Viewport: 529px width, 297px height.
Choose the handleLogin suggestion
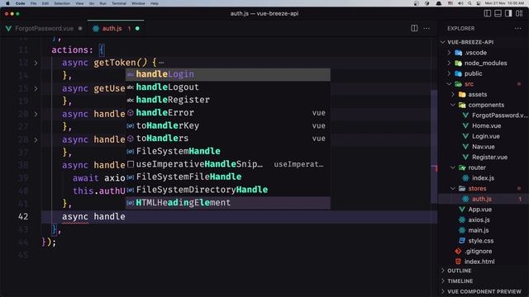[228, 74]
